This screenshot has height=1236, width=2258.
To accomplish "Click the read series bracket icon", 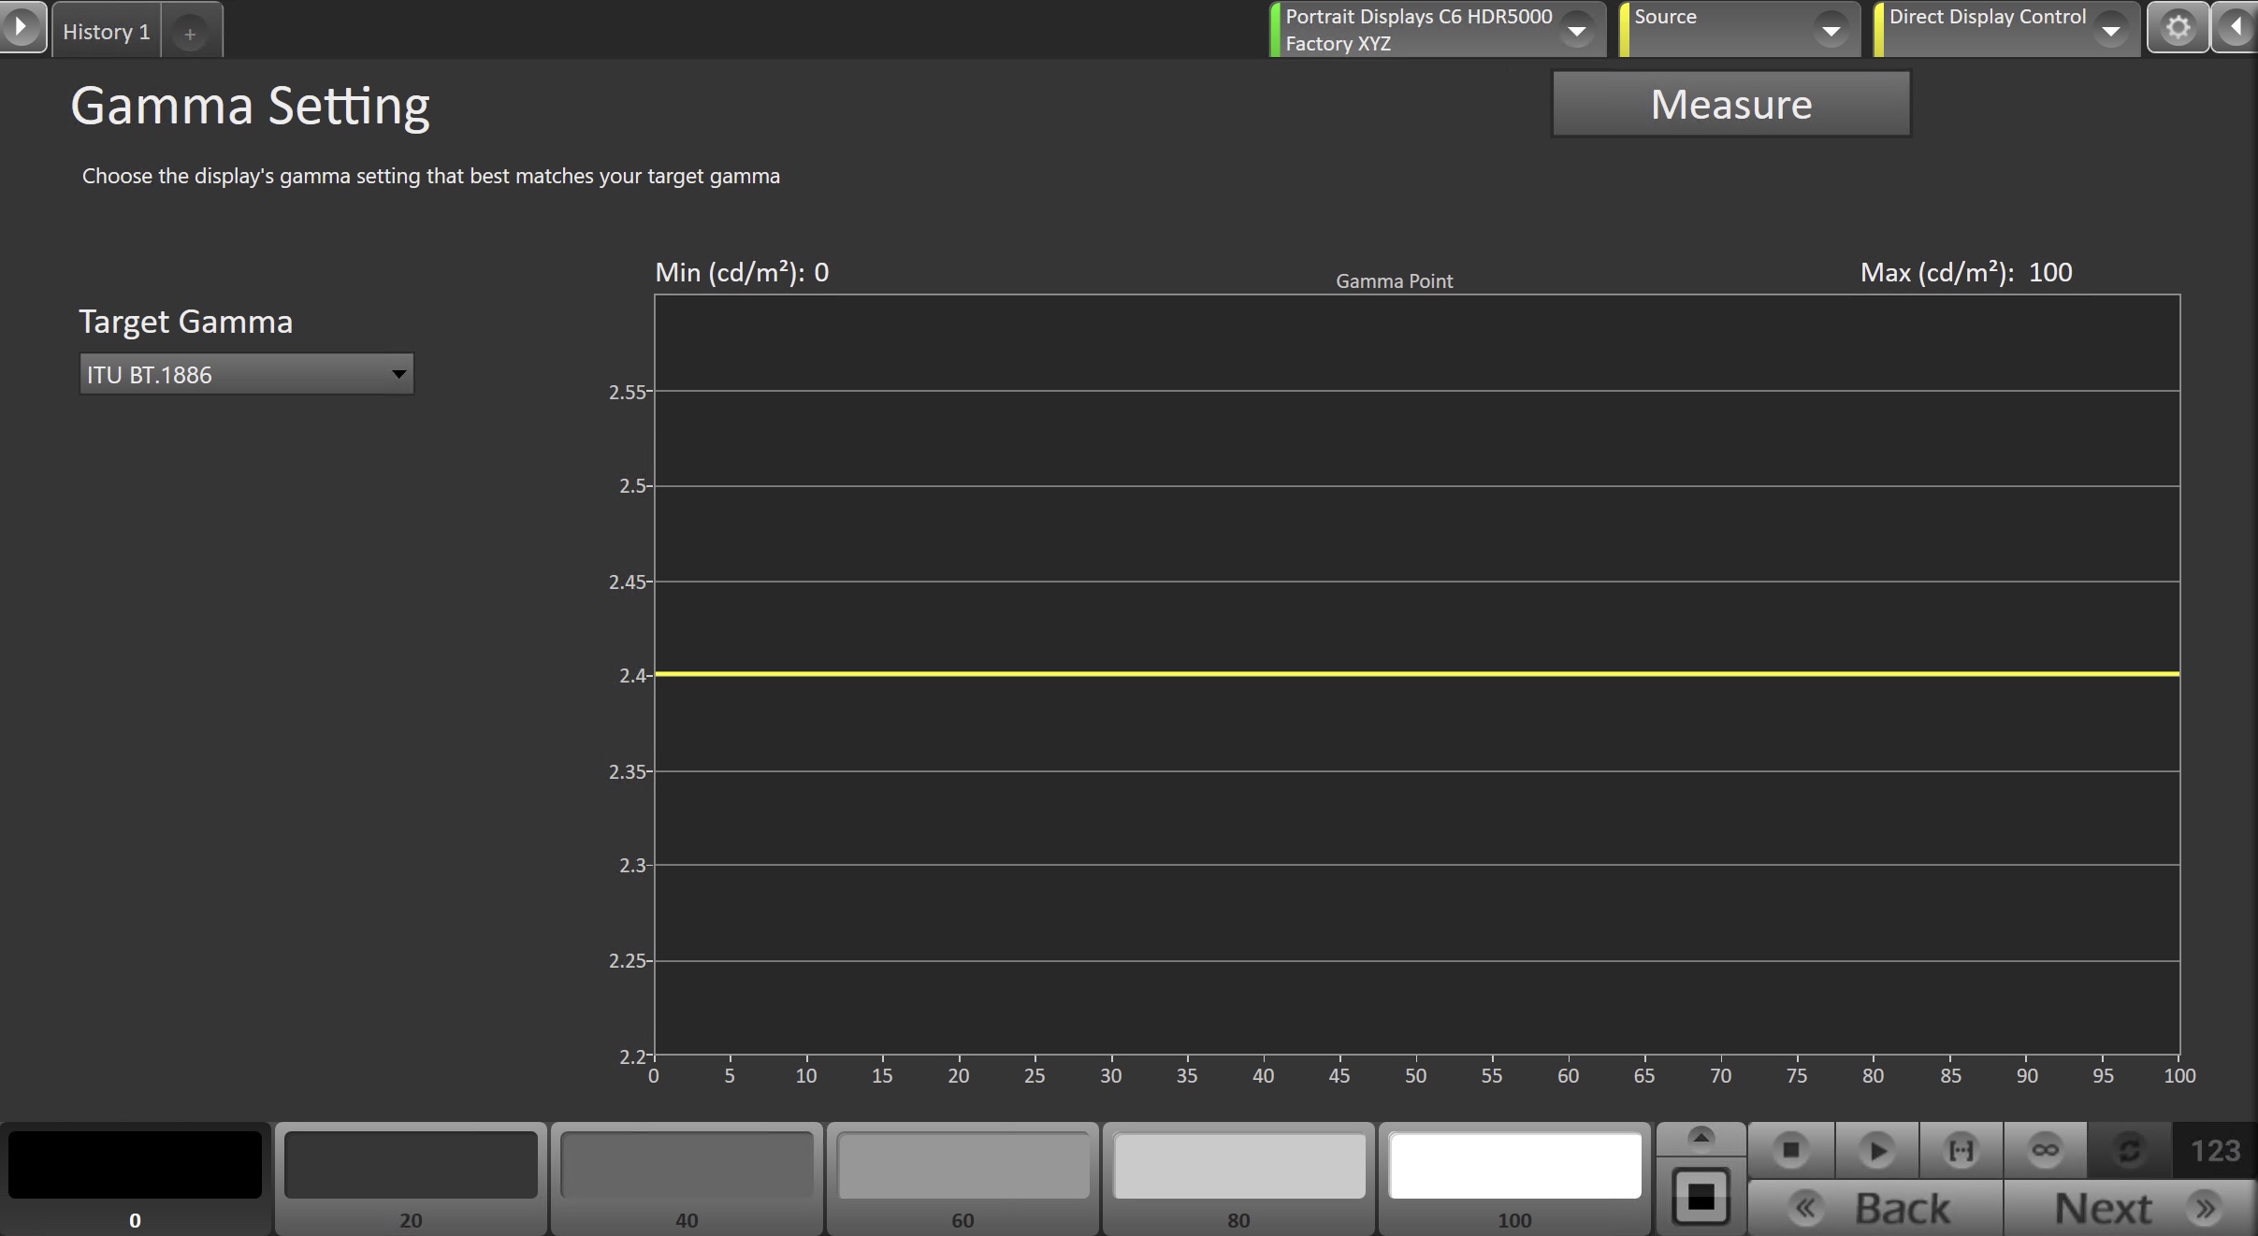I will pyautogui.click(x=1961, y=1150).
